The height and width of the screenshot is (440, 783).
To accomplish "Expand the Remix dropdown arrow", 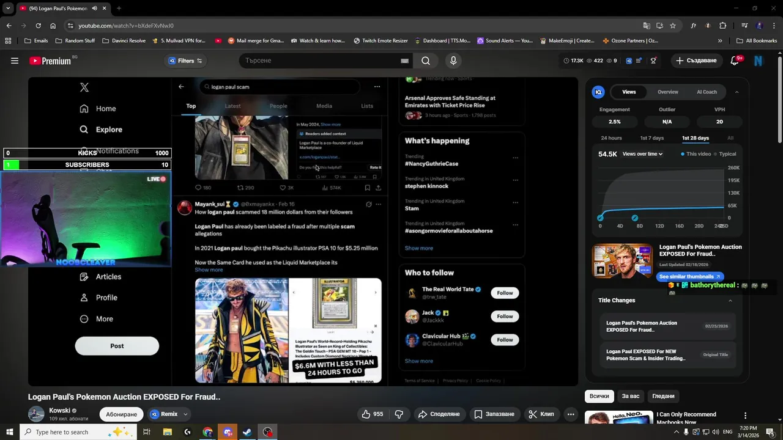I will click(185, 414).
